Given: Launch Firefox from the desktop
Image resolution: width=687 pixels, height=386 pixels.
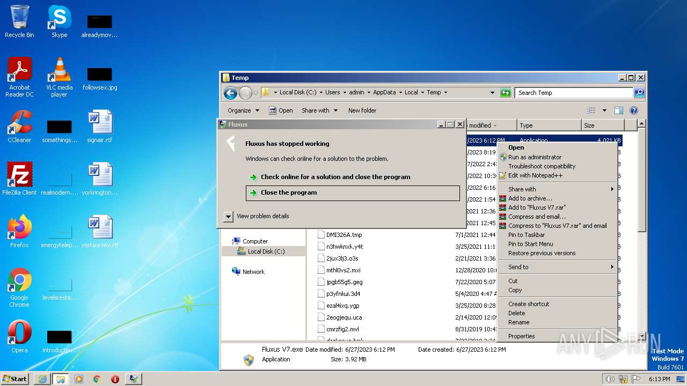Looking at the screenshot, I should [x=19, y=232].
